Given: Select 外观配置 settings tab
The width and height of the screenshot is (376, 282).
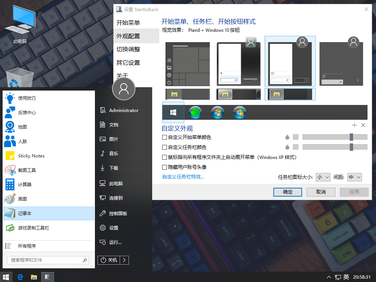Looking at the screenshot, I should point(136,36).
